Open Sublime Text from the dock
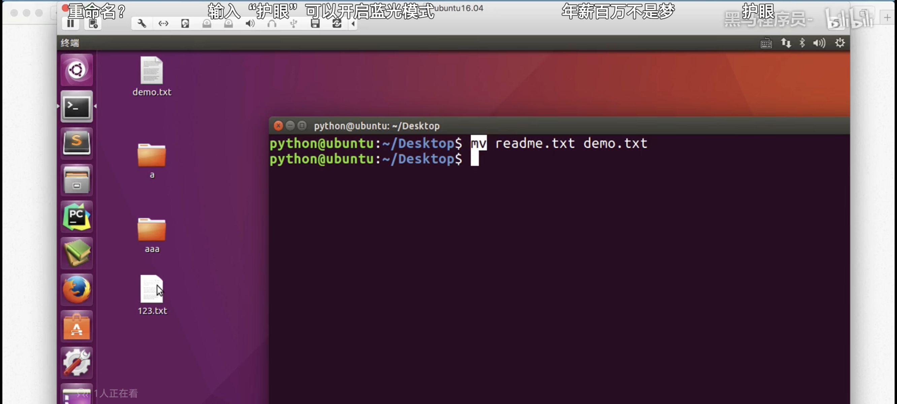 pyautogui.click(x=77, y=143)
